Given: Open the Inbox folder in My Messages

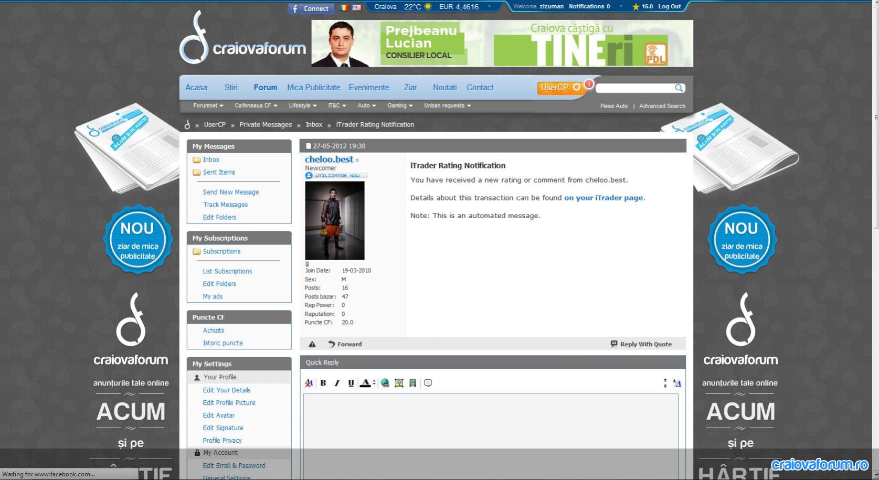Looking at the screenshot, I should pyautogui.click(x=211, y=159).
